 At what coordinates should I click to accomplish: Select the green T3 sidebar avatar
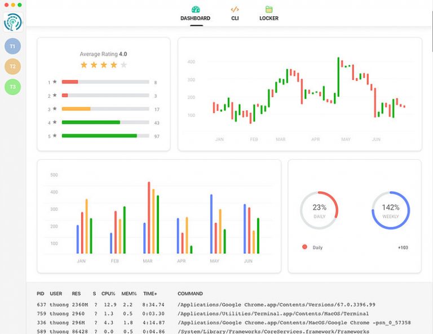coord(12,87)
